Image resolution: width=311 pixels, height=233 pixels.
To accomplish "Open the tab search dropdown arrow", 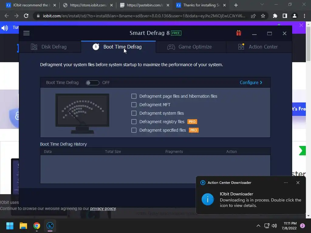I will 262,4.
